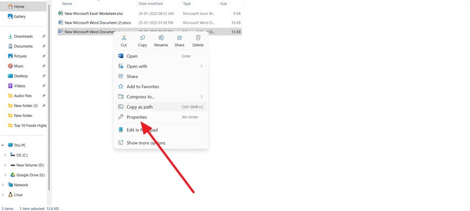470x211 pixels.
Task: Expand the New Volume (D:) chevron
Action: (x=5, y=165)
